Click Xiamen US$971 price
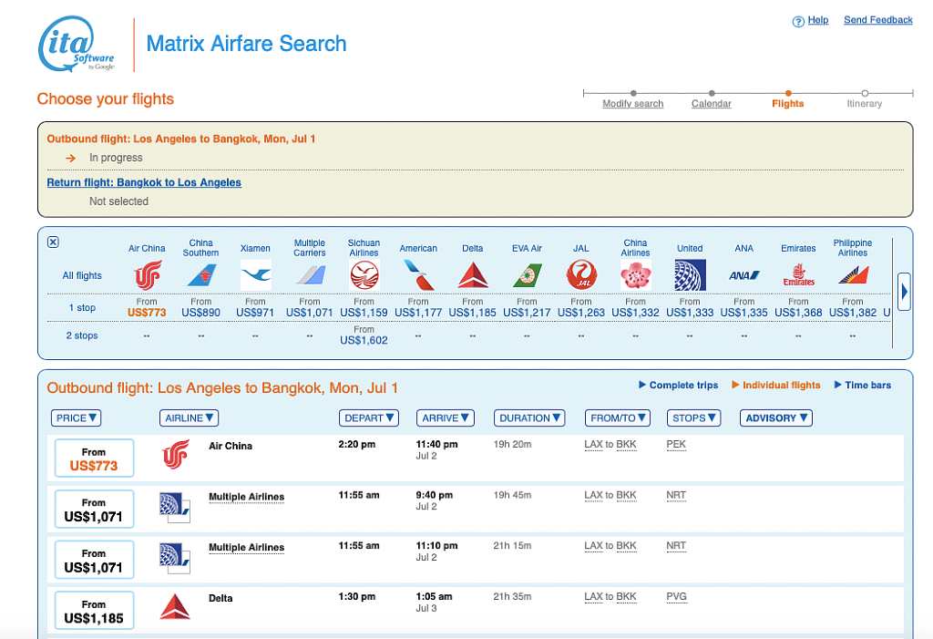The image size is (933, 639). (255, 313)
